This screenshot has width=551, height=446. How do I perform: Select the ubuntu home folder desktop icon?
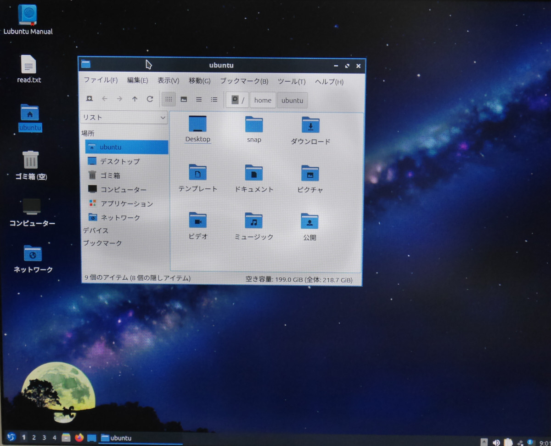pyautogui.click(x=30, y=118)
